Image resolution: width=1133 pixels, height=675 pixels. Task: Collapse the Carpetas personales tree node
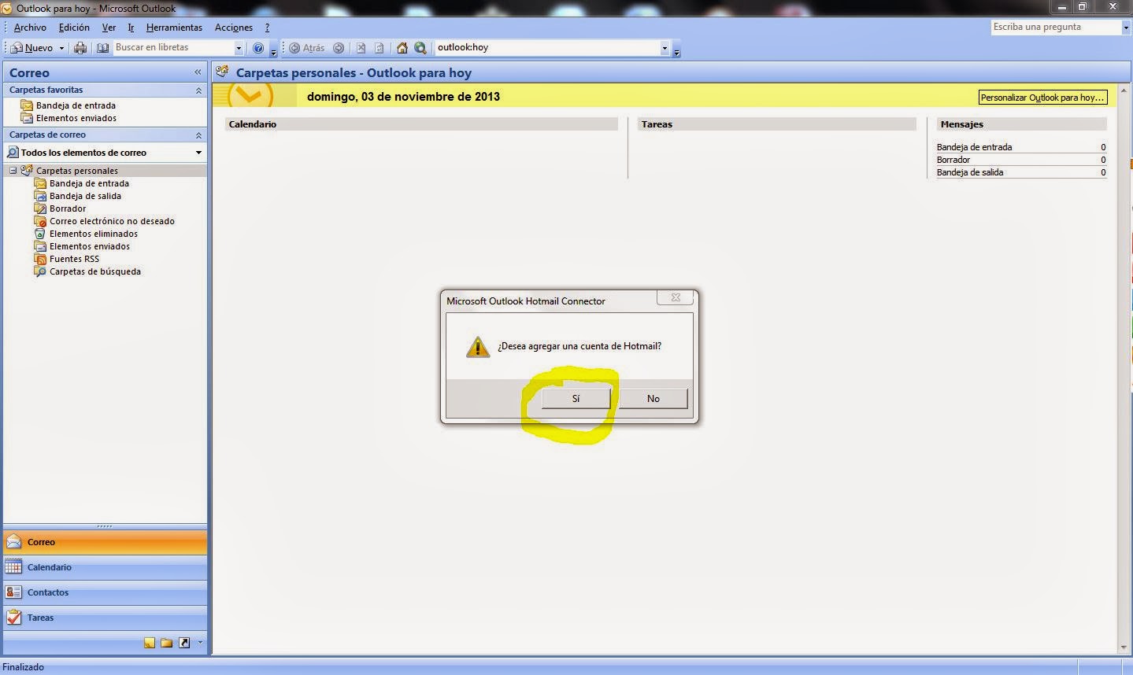(13, 170)
